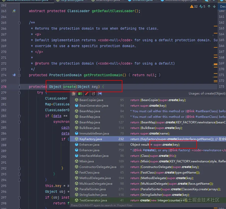Toggle the basket icon in usages toolbar
This screenshot has height=209, width=226.
[x=93, y=93]
